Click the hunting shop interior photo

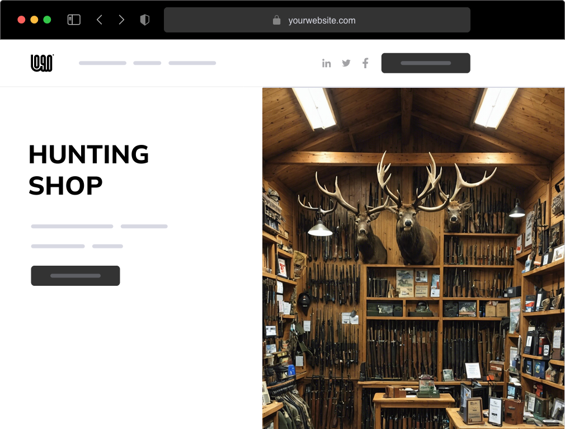click(x=413, y=257)
